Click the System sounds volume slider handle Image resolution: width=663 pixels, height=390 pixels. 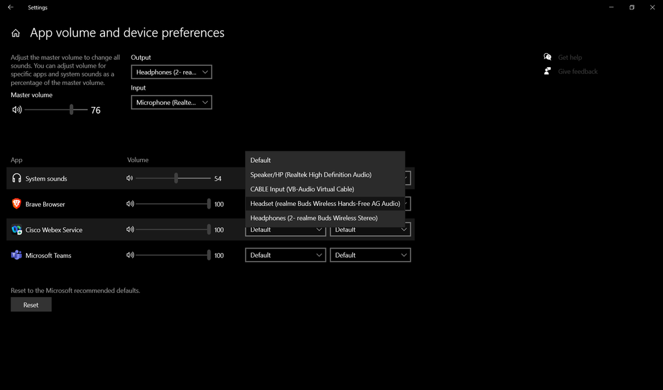tap(176, 178)
